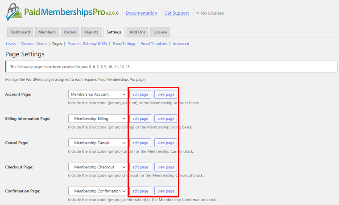
Task: Open the Get Support link
Action: (177, 13)
